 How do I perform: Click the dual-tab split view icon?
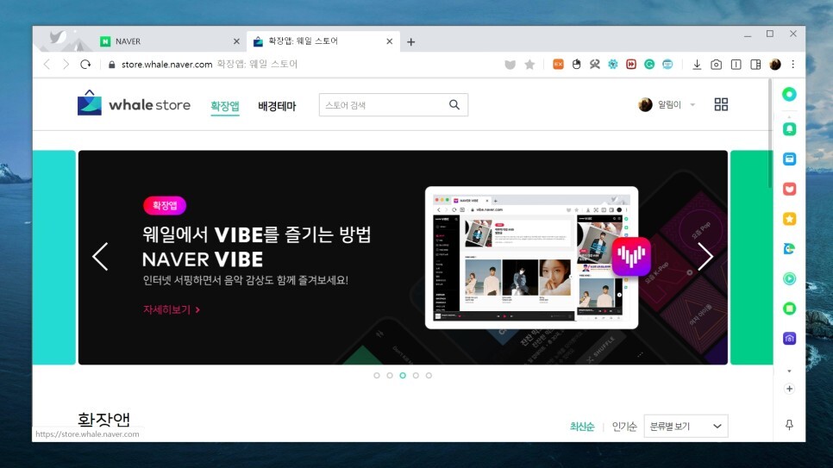pyautogui.click(x=736, y=65)
